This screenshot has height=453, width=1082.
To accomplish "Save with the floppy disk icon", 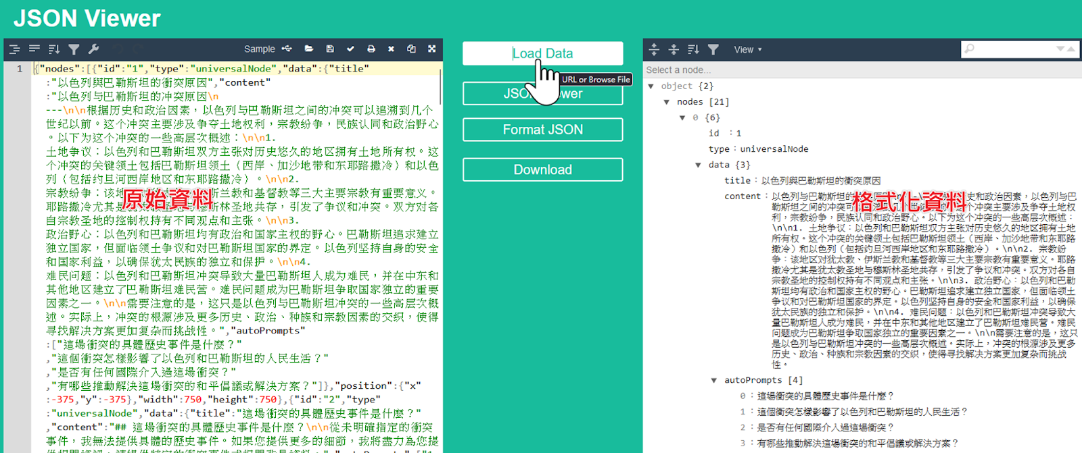I will click(330, 49).
